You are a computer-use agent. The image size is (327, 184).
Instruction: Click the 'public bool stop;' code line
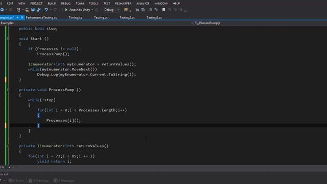pyautogui.click(x=38, y=29)
